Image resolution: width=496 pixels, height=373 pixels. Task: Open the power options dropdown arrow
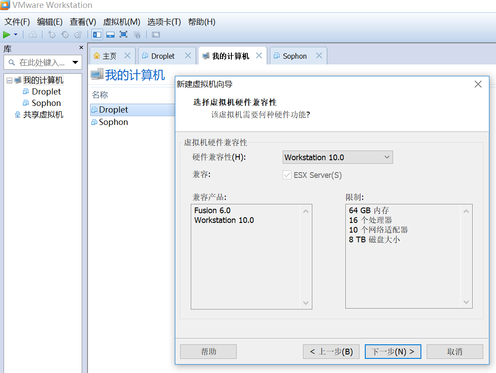(x=15, y=35)
